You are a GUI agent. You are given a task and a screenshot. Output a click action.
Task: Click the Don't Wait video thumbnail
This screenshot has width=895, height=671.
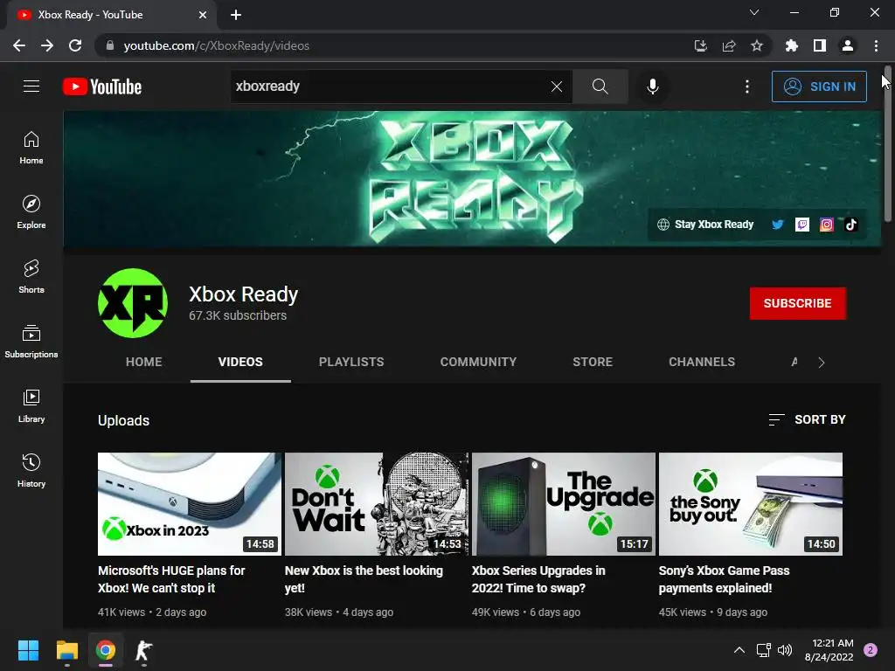[376, 504]
